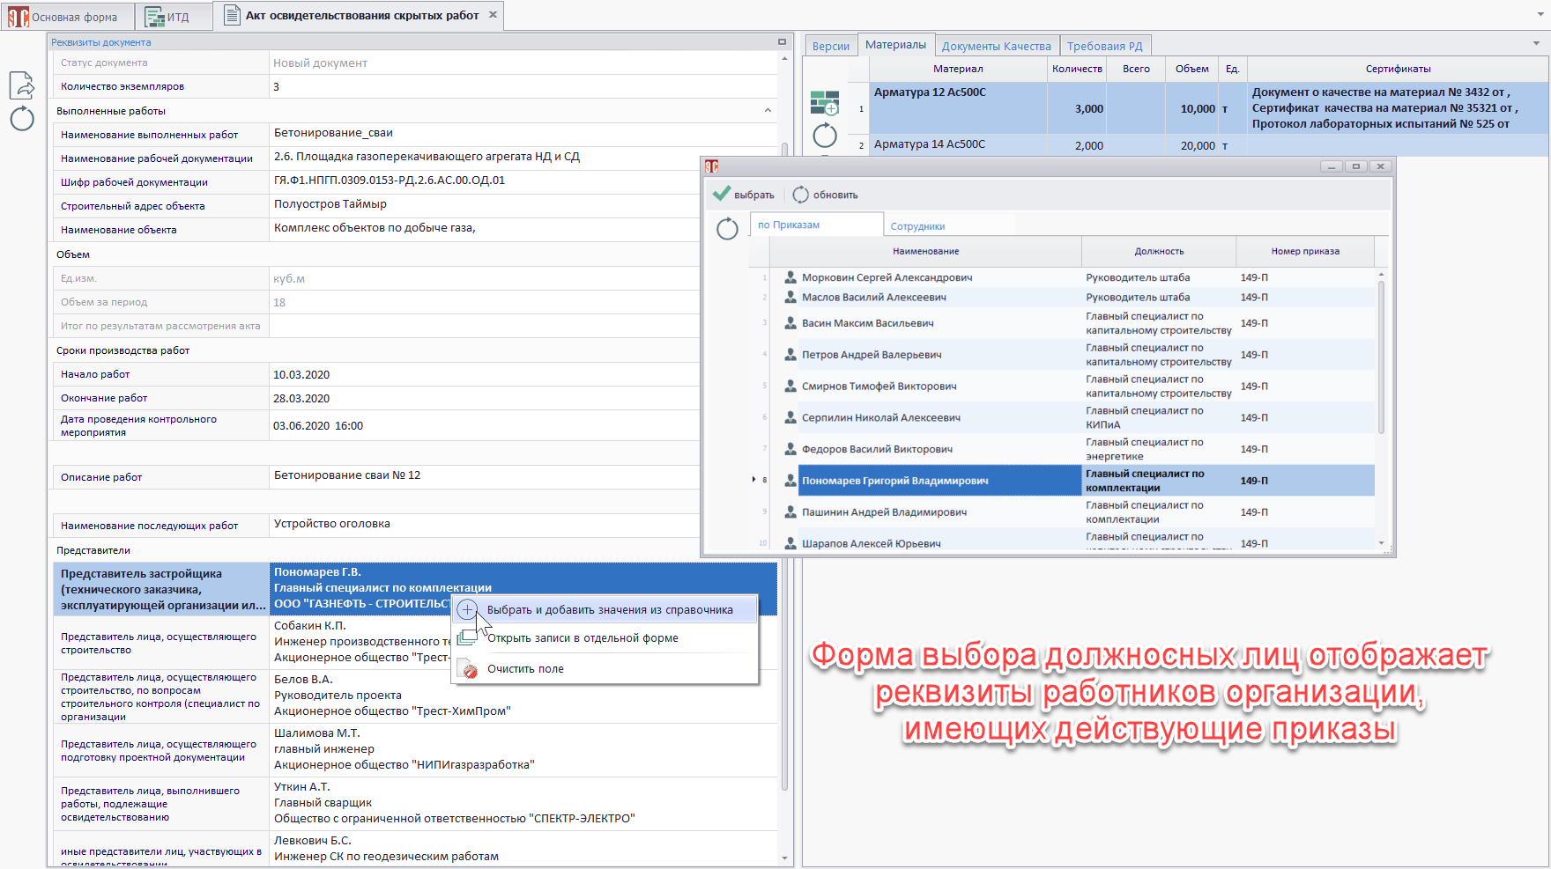The image size is (1551, 869).
Task: Click the Сертификаты column header
Action: 1398,69
